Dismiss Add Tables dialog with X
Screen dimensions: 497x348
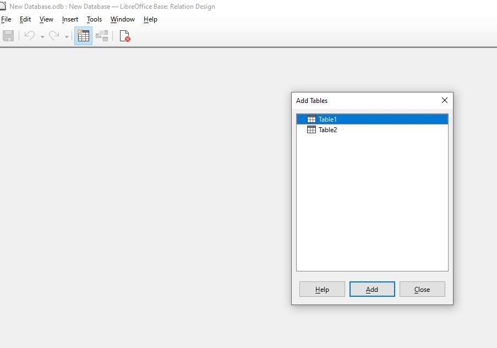445,100
